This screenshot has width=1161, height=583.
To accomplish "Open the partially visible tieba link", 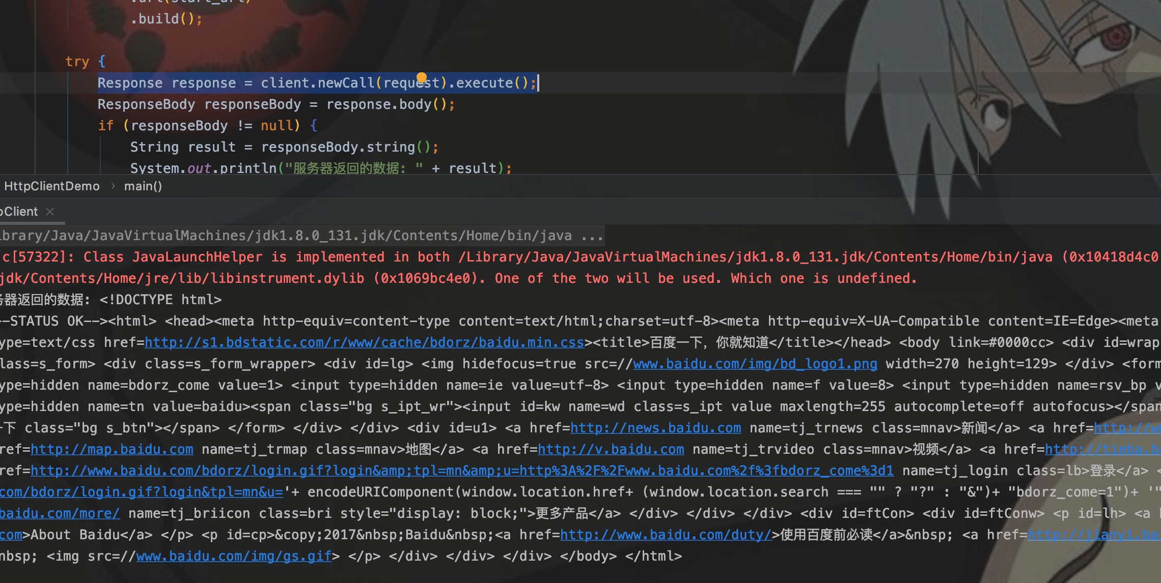I will click(x=1102, y=449).
